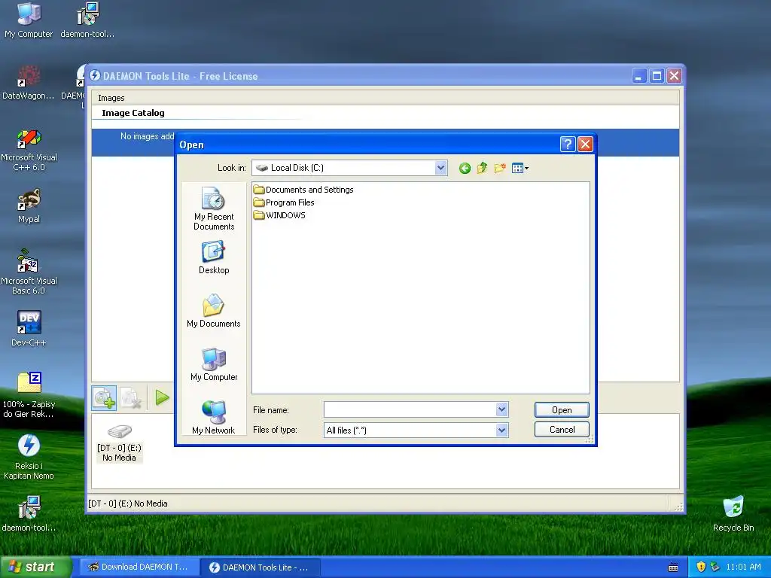Click the Start button
Screen dimensions: 771x578
(35, 567)
